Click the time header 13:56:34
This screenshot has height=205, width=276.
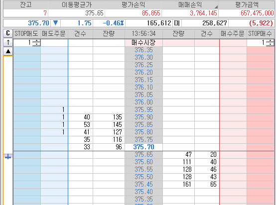coord(143,33)
